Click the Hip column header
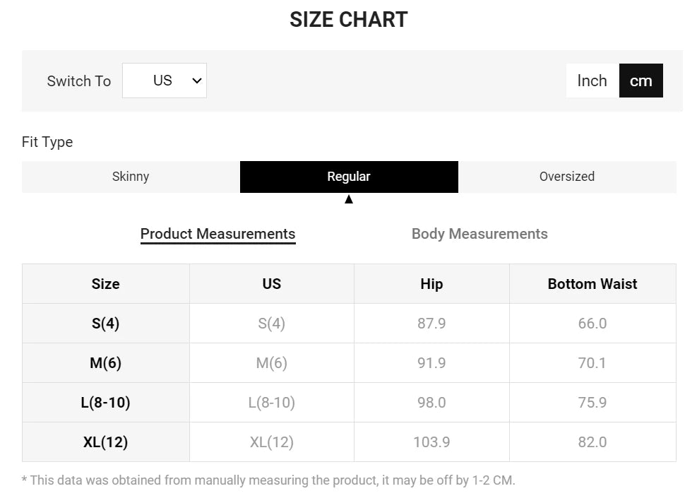 click(x=431, y=284)
